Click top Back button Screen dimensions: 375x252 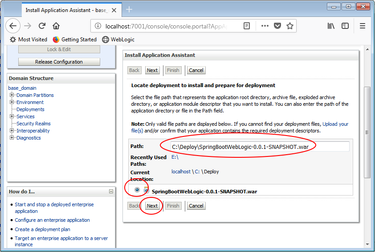134,70
